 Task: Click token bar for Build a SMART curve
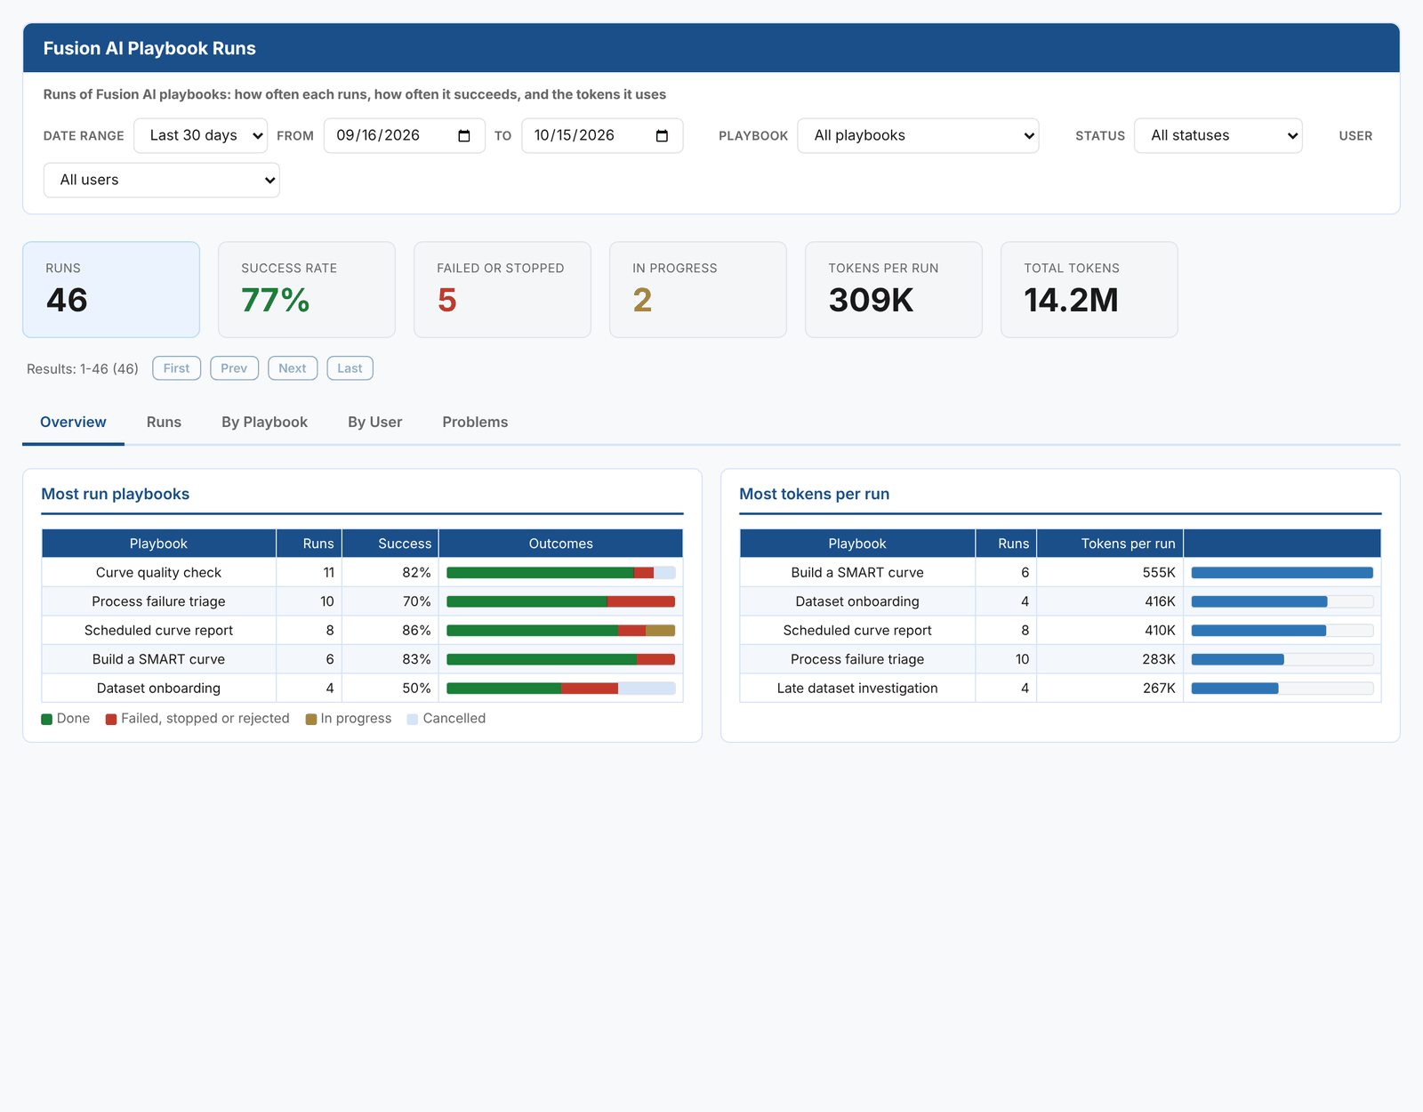pos(1282,573)
